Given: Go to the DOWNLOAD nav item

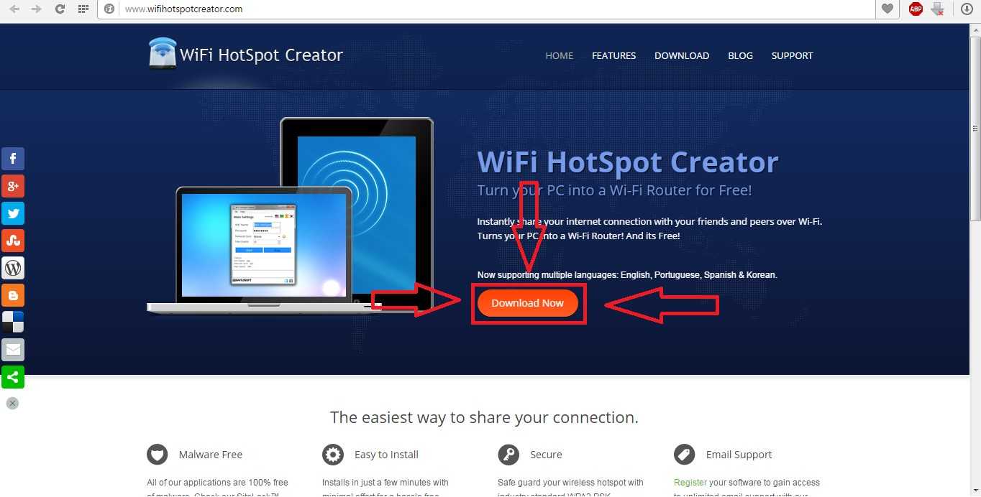Looking at the screenshot, I should [x=682, y=55].
